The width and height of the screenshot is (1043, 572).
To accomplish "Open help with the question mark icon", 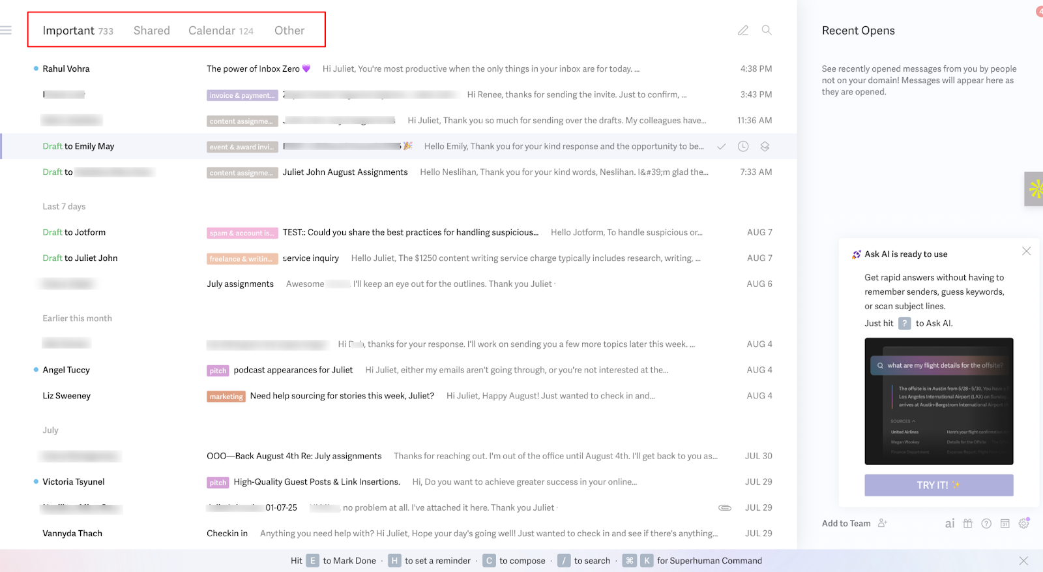I will coord(986,523).
